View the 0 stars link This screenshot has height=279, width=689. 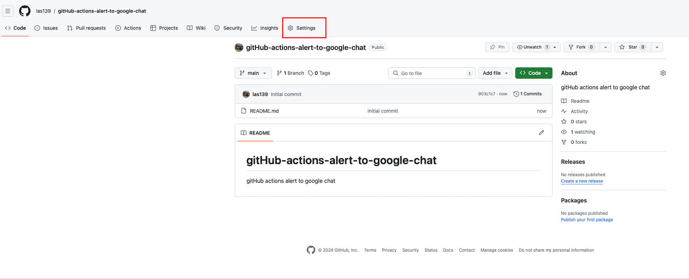(x=574, y=122)
